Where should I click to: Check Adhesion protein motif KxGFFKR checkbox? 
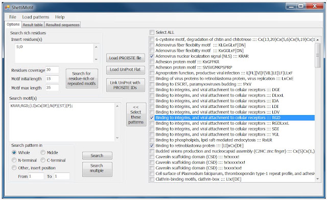click(152, 62)
